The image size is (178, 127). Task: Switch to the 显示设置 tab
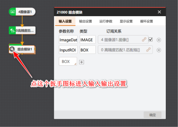tap(126, 21)
